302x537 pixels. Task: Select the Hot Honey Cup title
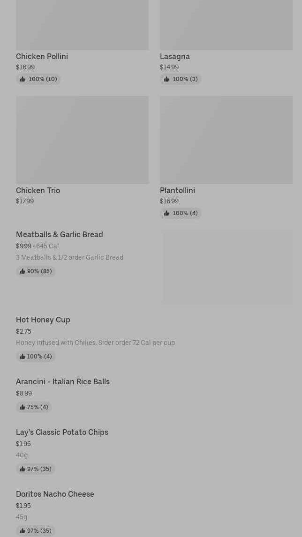click(43, 320)
